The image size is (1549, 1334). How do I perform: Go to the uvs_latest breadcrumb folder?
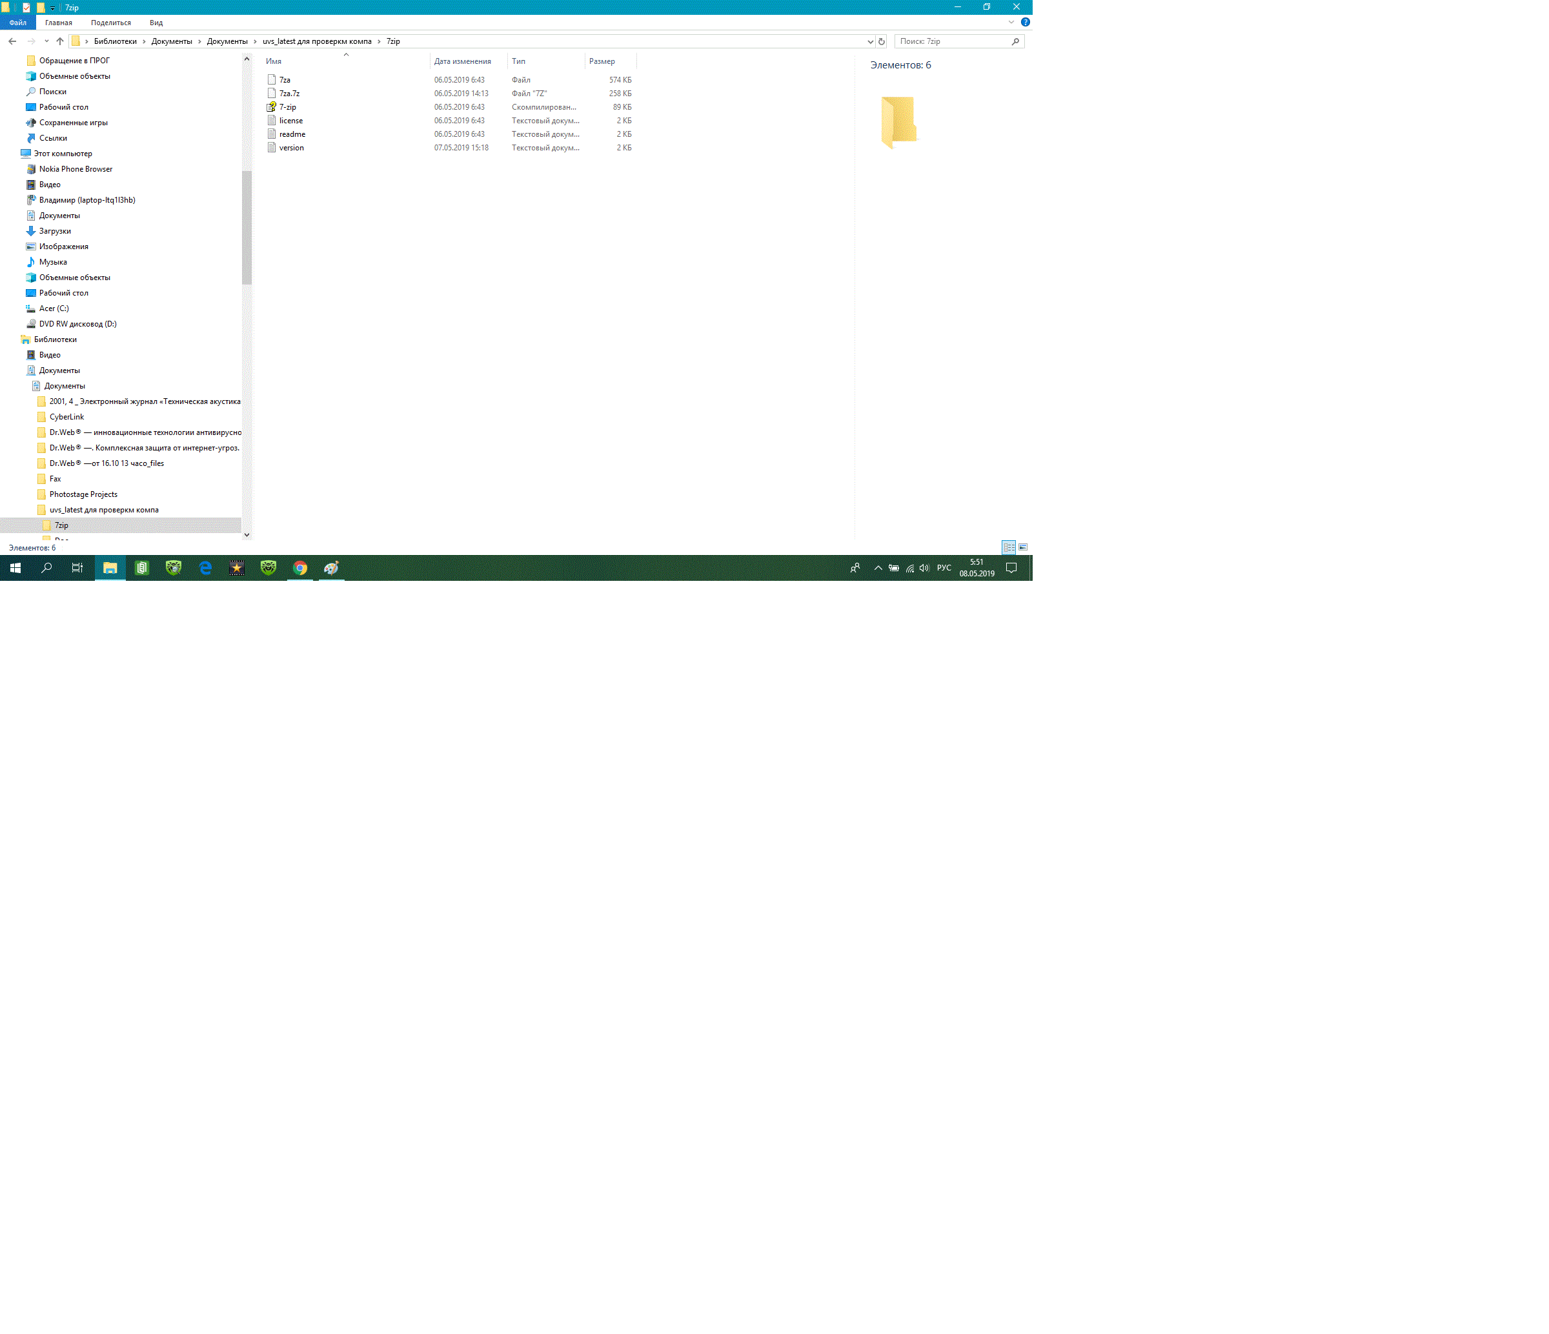tap(316, 41)
